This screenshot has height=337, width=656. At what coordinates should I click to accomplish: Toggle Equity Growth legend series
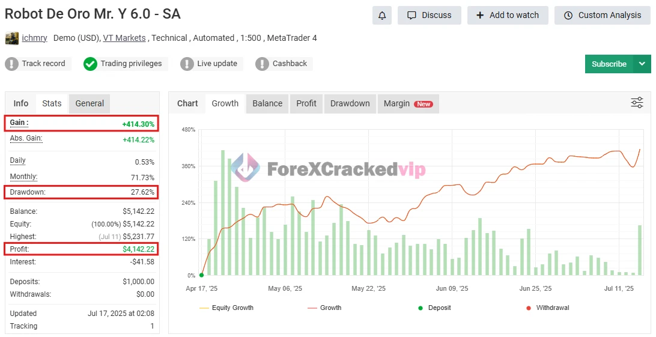coord(226,308)
